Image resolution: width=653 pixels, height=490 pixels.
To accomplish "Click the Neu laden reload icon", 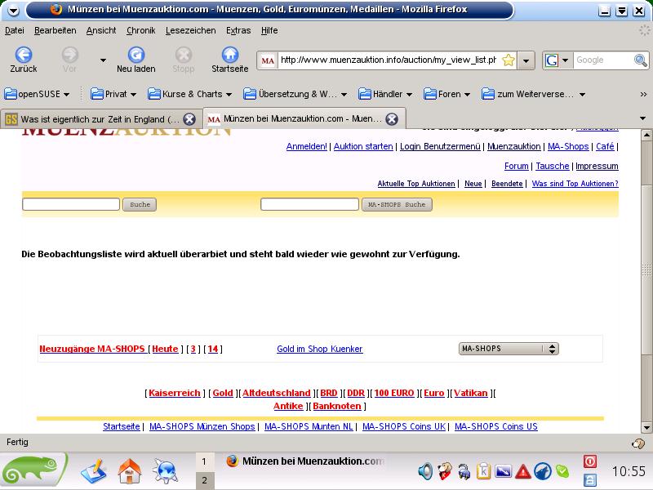I will (x=135, y=55).
